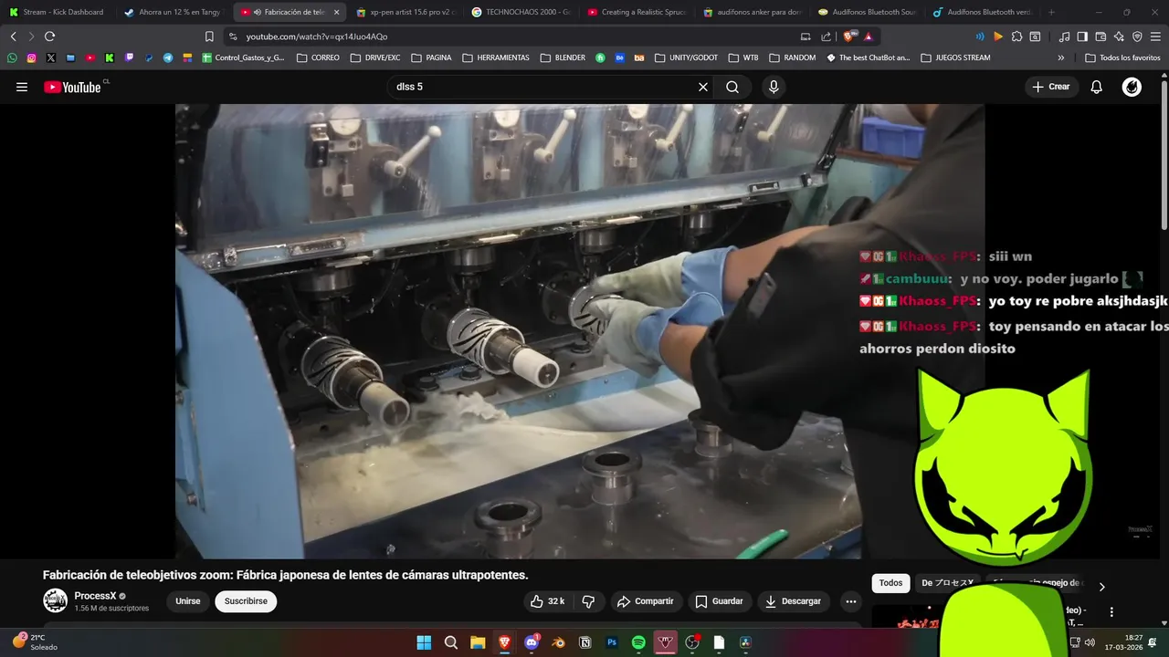Open the Brave main menu
Screen dimensions: 1169x657
(x=1155, y=36)
